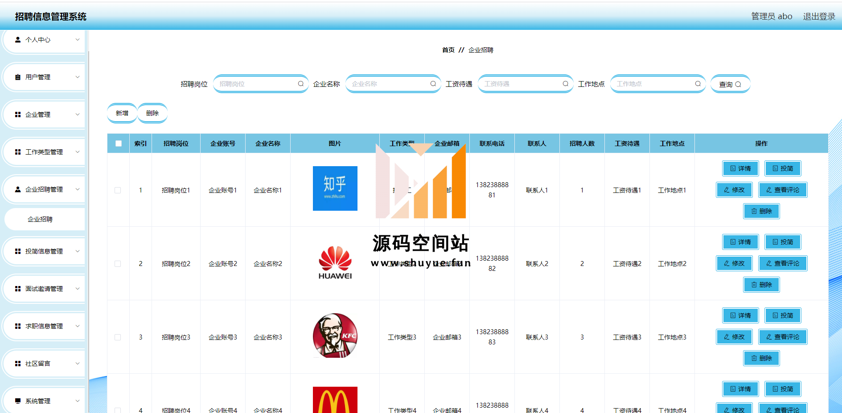Click the 个人中心 person icon
The height and width of the screenshot is (413, 842).
coord(18,40)
